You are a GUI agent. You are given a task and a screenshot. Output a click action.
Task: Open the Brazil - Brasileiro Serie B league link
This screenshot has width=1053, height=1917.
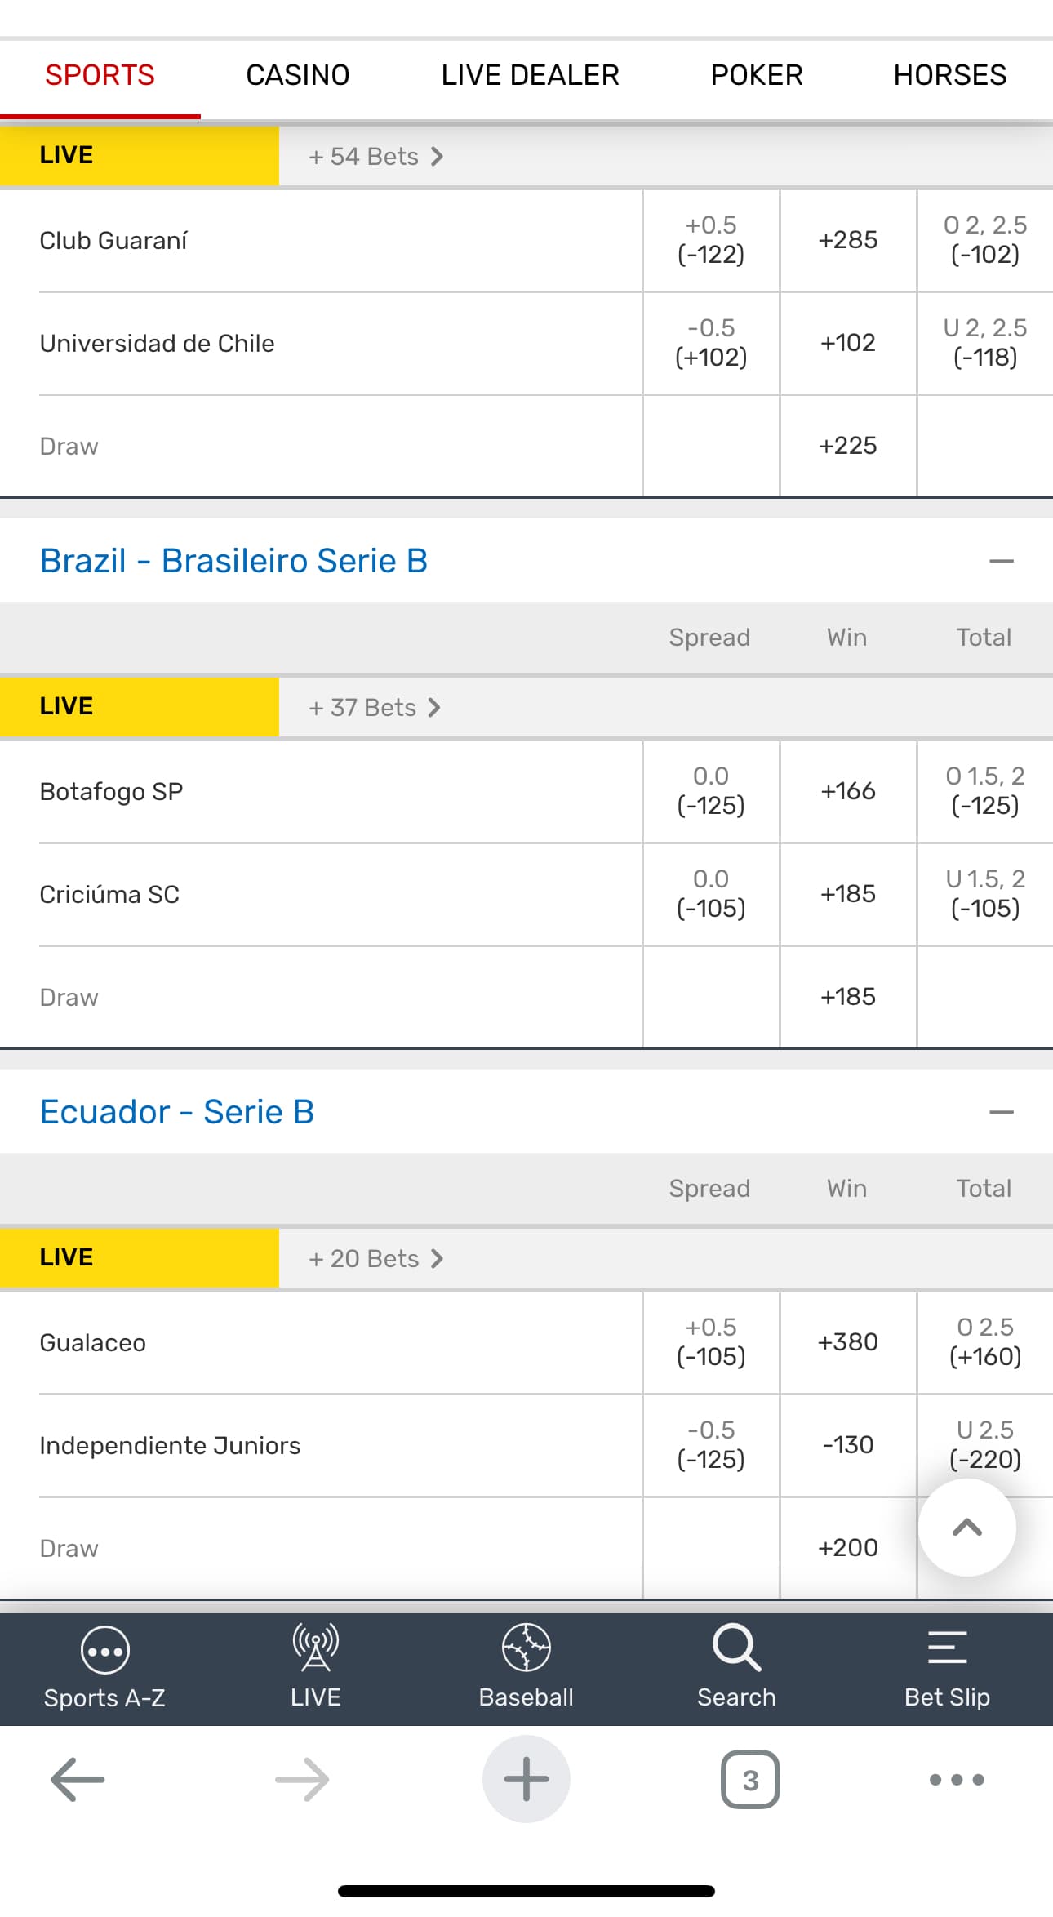tap(233, 562)
